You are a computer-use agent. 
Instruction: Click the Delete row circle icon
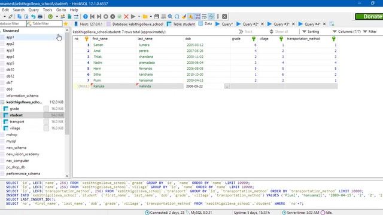pyautogui.click(x=113, y=17)
